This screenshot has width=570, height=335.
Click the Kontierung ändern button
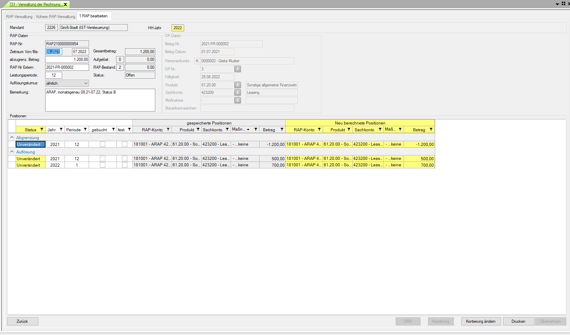[481, 321]
